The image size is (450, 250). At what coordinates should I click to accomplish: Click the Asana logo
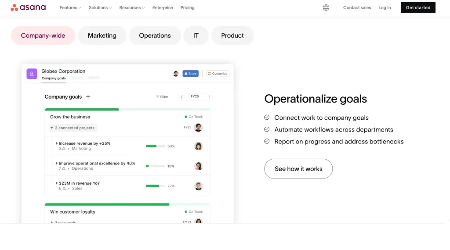point(28,7)
